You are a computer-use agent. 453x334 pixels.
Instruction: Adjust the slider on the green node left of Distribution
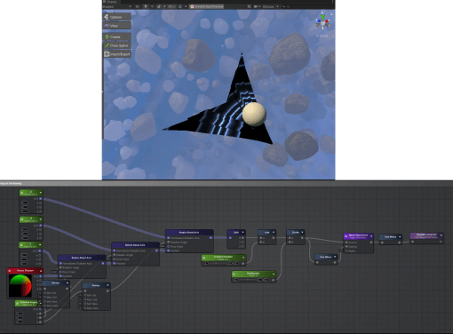pyautogui.click(x=216, y=263)
